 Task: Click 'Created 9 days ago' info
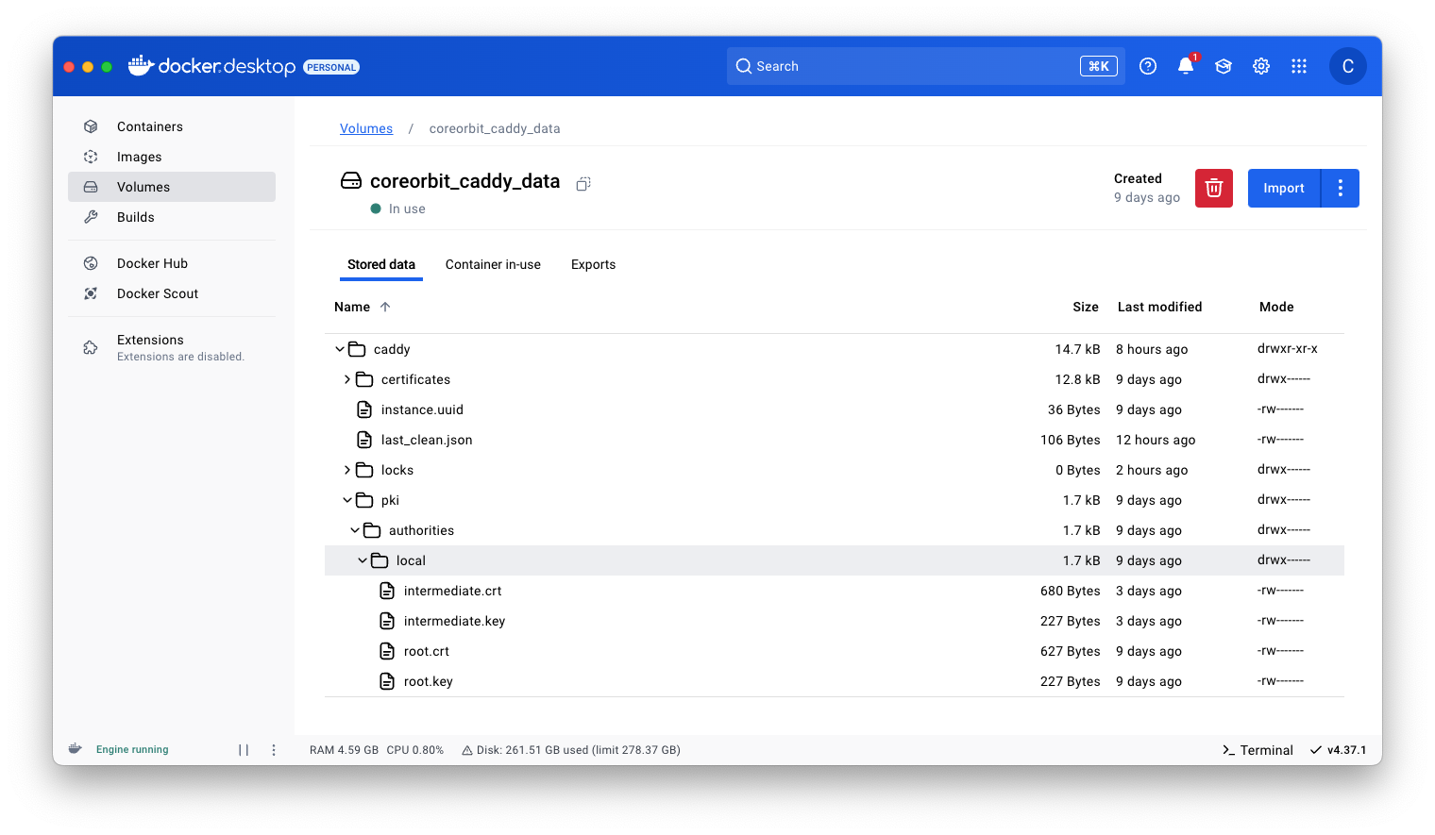pos(1147,188)
